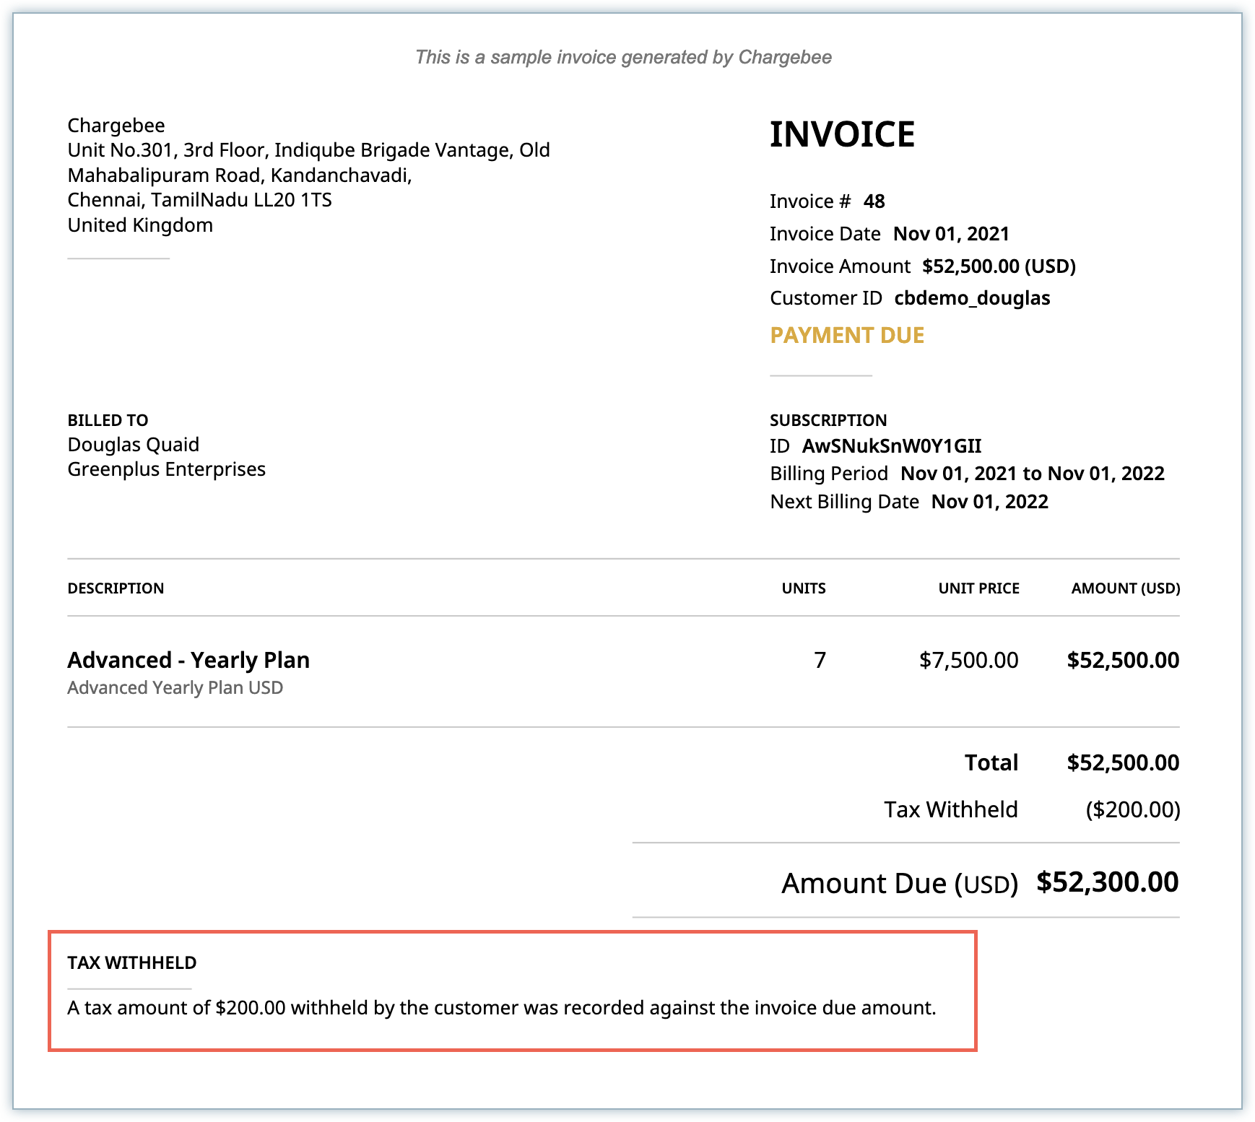Click the units value 7

(820, 660)
